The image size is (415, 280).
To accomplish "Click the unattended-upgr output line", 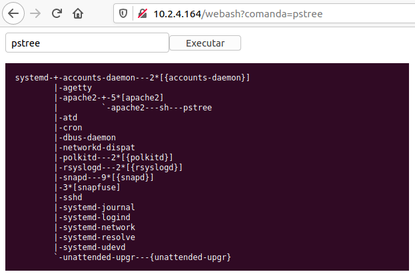I will [145, 257].
